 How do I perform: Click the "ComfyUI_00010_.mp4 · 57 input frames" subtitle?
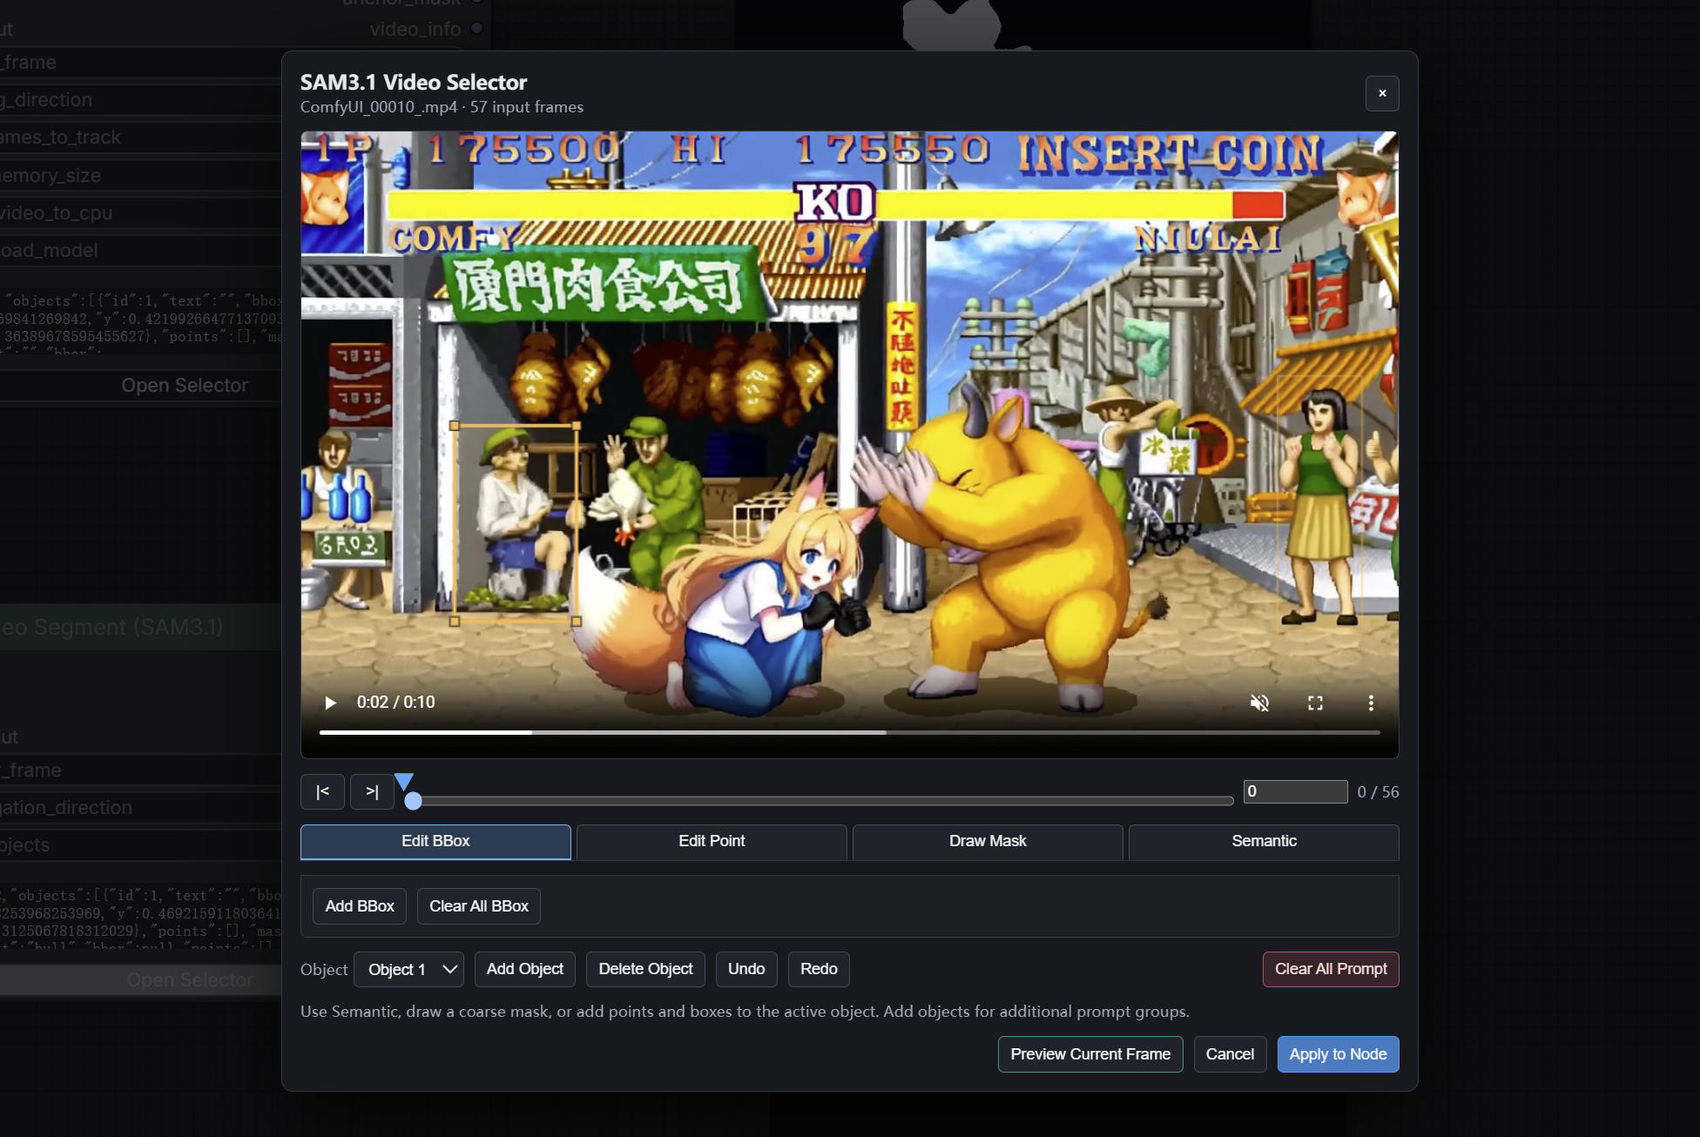click(x=442, y=107)
